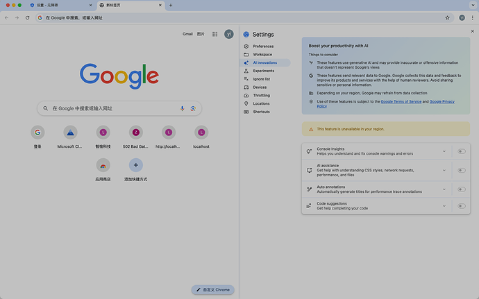Open the Google Terms of Service link
This screenshot has height=299, width=479.
point(401,102)
